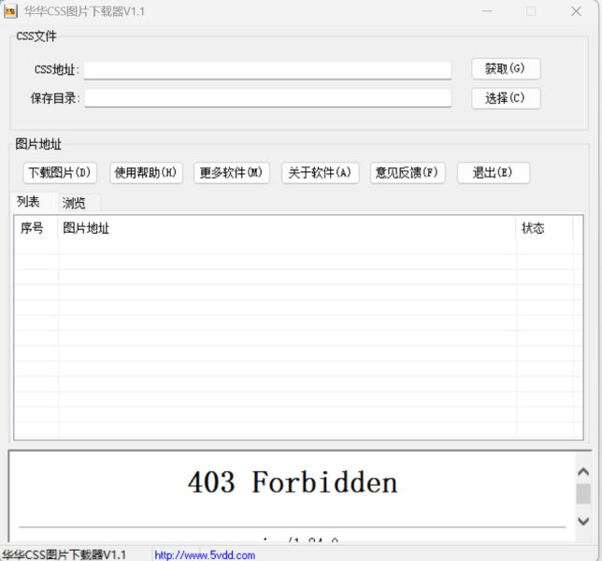Click the 保存目录 path input field
The width and height of the screenshot is (602, 561).
[x=267, y=98]
